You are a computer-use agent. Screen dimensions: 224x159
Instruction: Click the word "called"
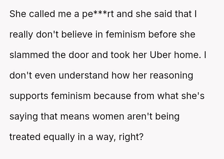point(42,14)
